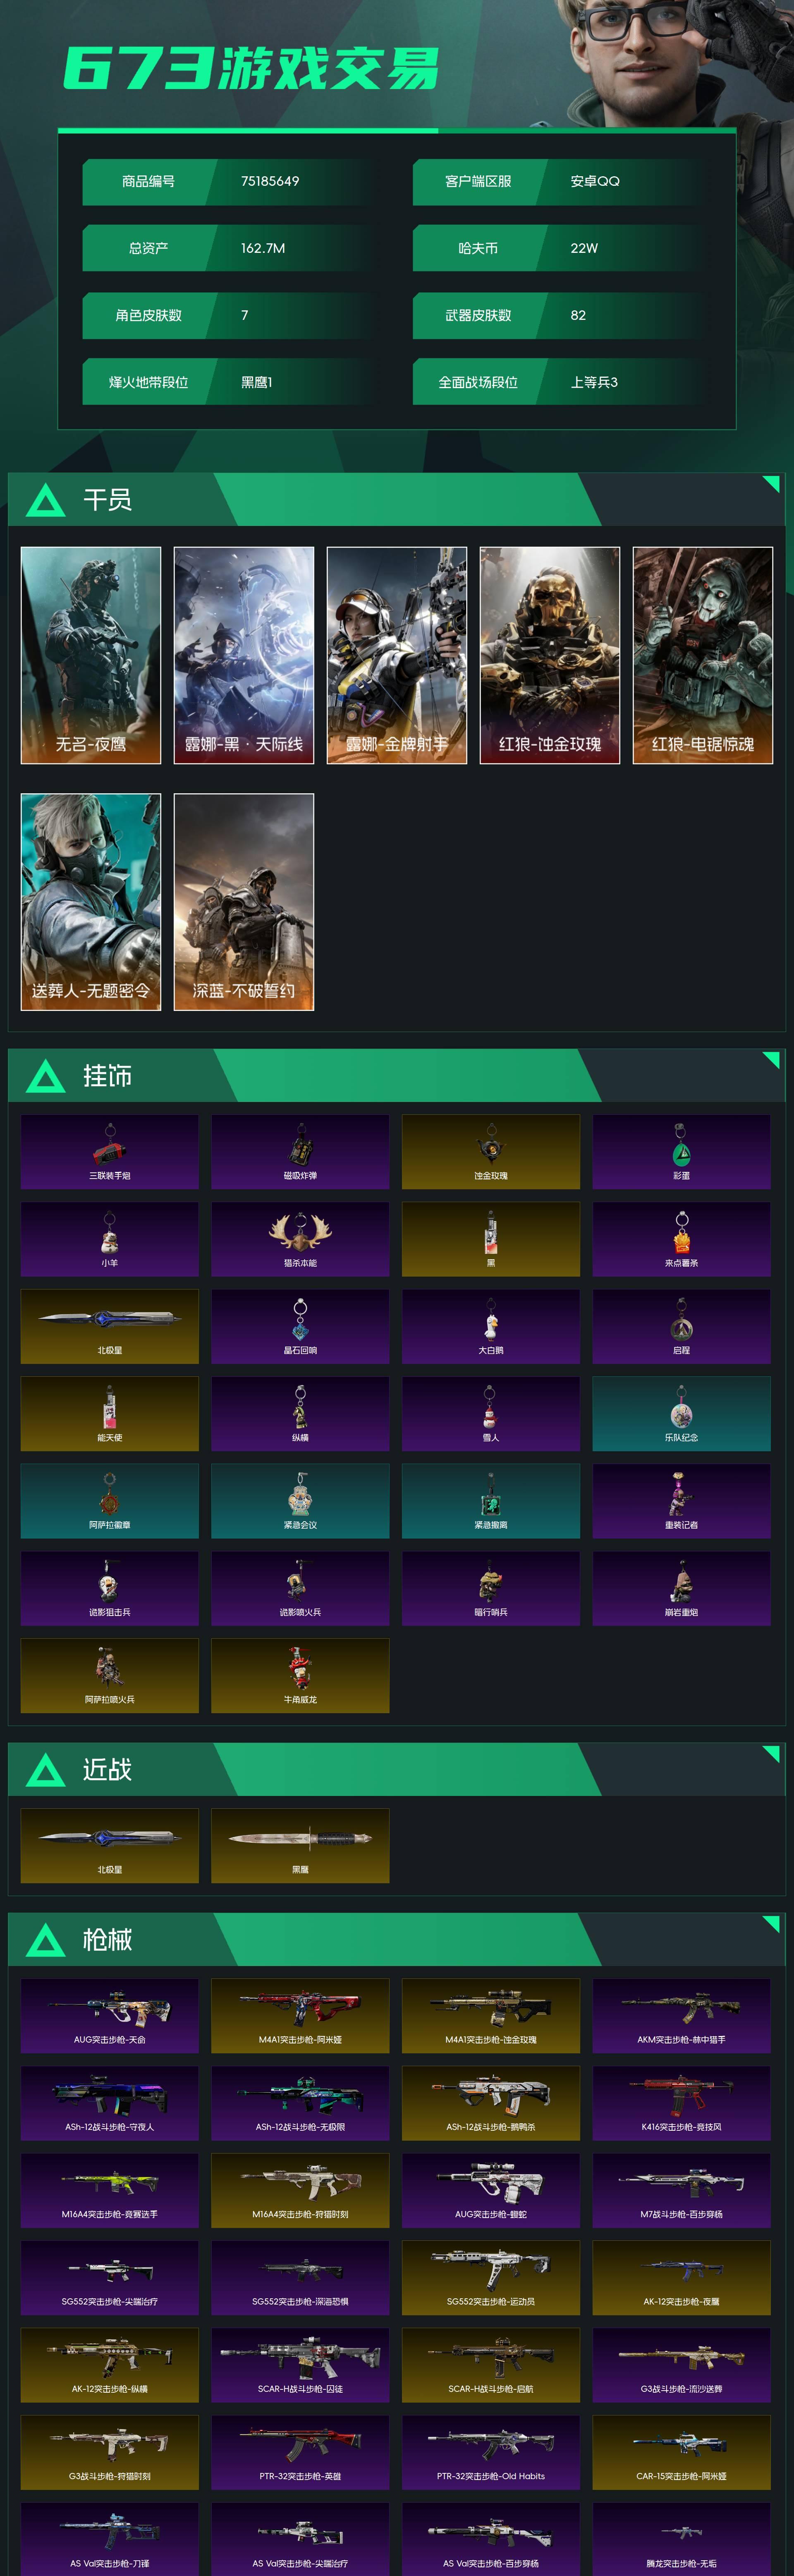Viewport: 794px width, 2576px height.
Task: Click the 黑鹰 melee knife item
Action: 300,1846
